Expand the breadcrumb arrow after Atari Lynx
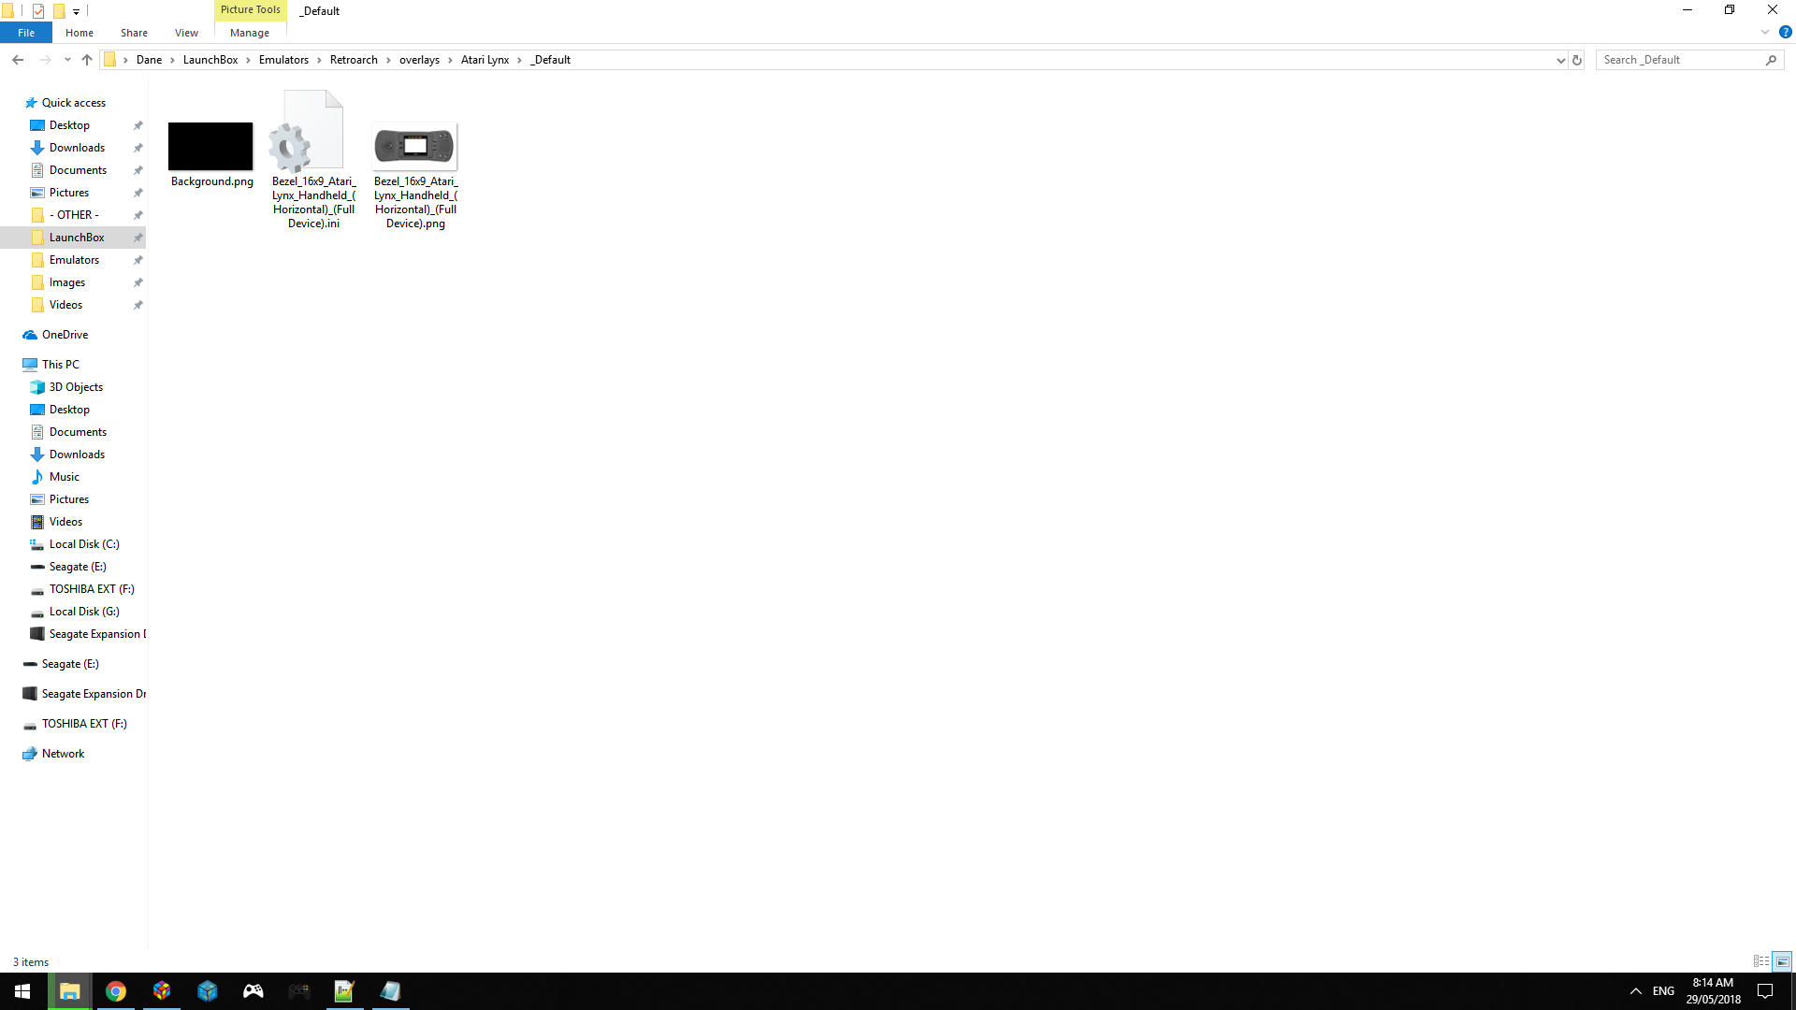 pos(520,60)
